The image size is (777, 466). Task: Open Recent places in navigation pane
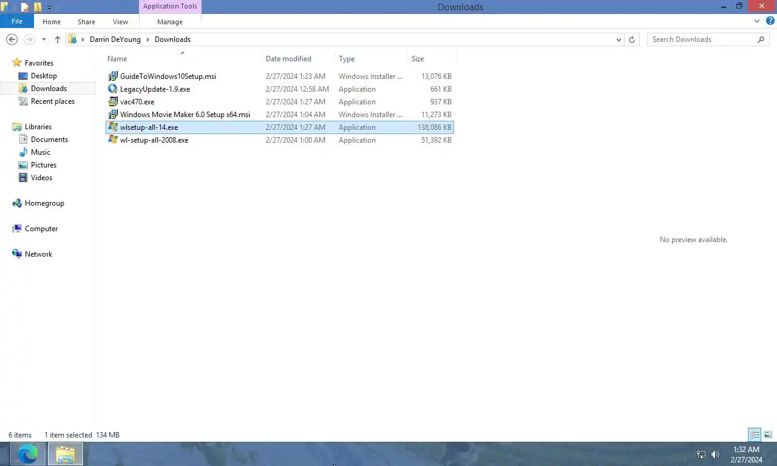point(53,101)
